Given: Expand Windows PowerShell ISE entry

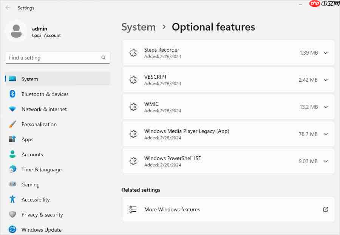Looking at the screenshot, I should click(326, 161).
